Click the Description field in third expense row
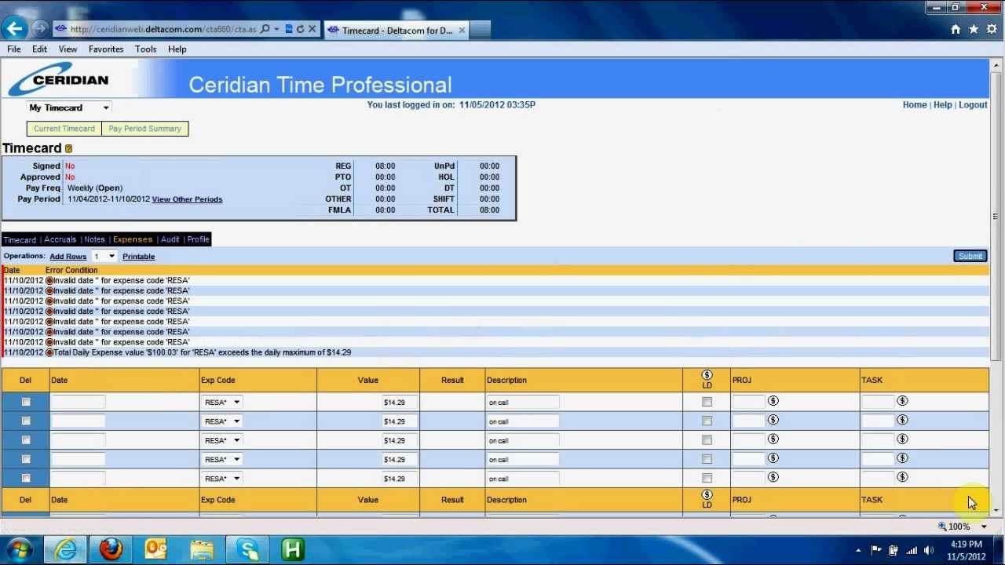 (523, 440)
